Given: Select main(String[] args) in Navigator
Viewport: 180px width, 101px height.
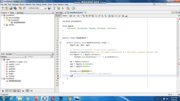Looking at the screenshot, I should tap(15, 81).
